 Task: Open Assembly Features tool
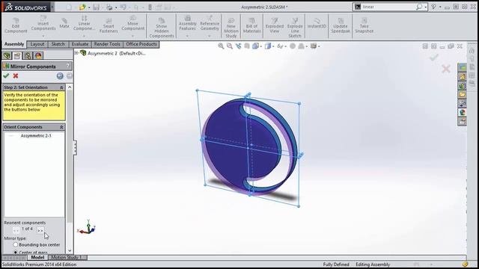tap(187, 24)
